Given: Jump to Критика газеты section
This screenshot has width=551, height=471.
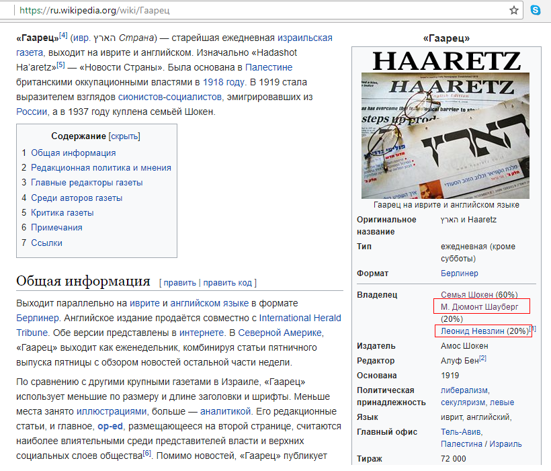Looking at the screenshot, I should pyautogui.click(x=62, y=212).
